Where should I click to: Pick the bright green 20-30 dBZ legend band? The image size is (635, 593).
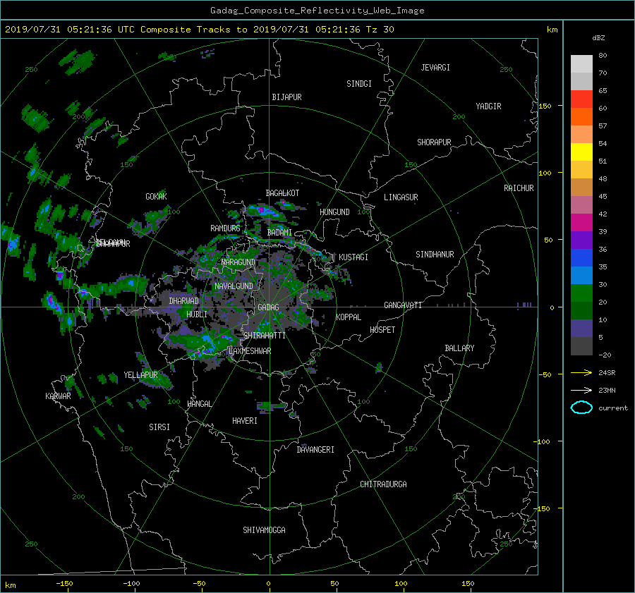pyautogui.click(x=581, y=293)
